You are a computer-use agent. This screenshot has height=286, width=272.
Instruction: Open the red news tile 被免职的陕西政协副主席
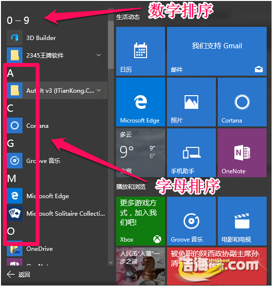point(217,266)
